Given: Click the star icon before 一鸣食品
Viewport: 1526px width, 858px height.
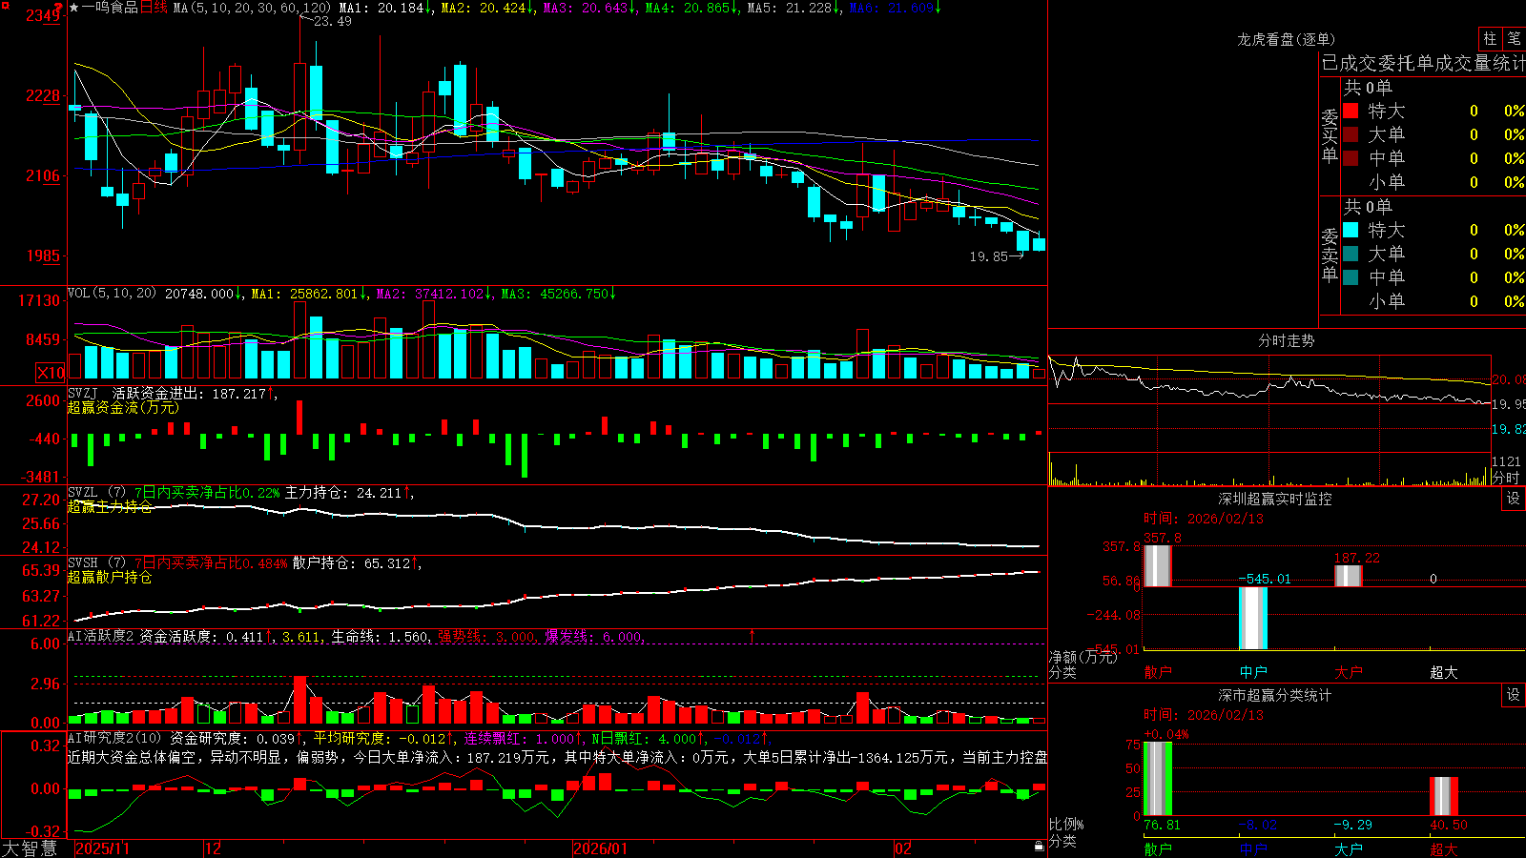Looking at the screenshot, I should 73,8.
